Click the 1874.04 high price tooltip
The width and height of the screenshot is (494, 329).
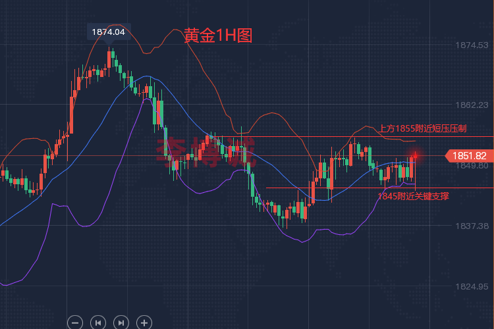[109, 31]
